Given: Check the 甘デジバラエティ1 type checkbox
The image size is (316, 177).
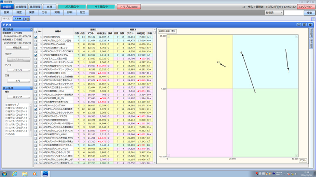Looking at the screenshot, I should click(x=7, y=108).
